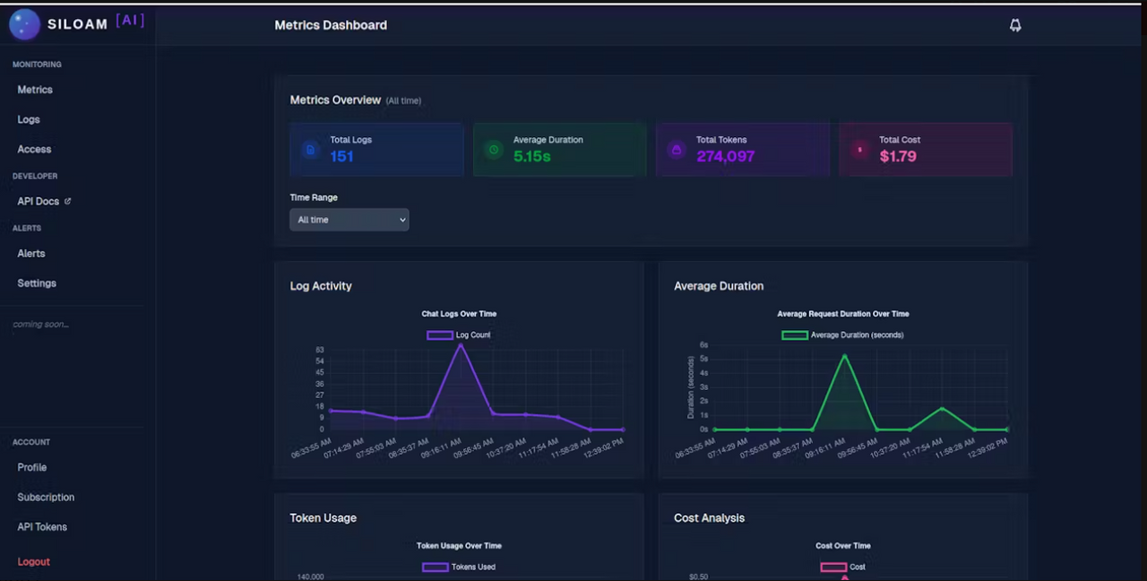
Task: Click the Total Logs card icon
Action: [310, 150]
